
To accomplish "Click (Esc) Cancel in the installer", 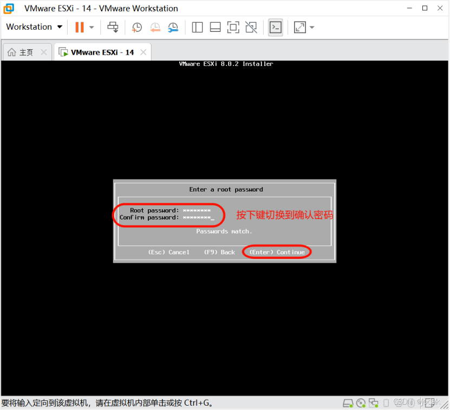I will [169, 252].
